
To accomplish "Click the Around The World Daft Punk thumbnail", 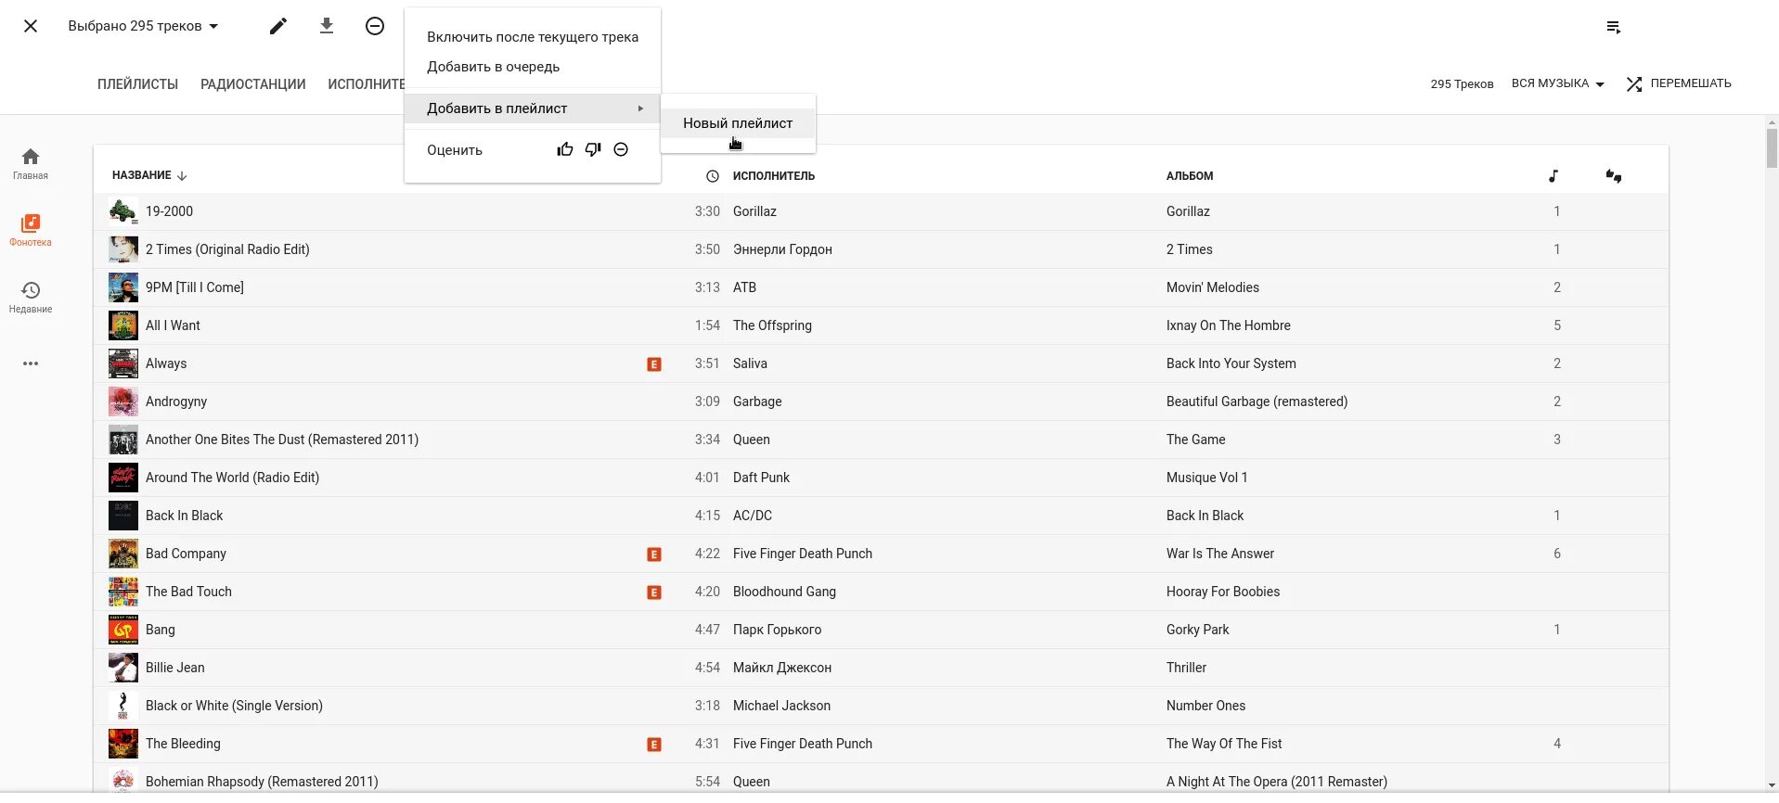I will click(123, 478).
